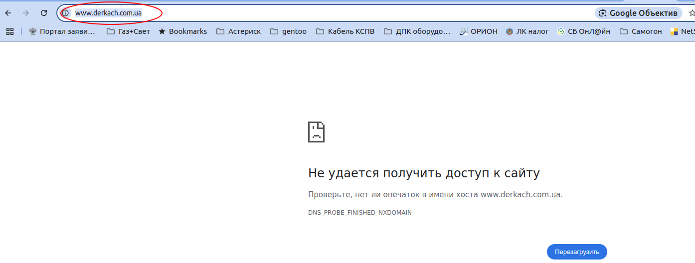Go back to the previous page
This screenshot has width=695, height=263.
[x=8, y=13]
